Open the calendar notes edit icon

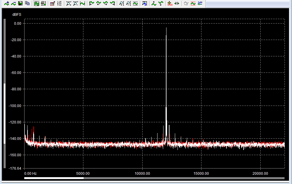coord(53,3)
